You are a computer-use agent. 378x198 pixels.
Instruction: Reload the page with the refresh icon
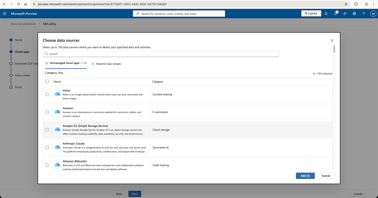[x=18, y=4]
